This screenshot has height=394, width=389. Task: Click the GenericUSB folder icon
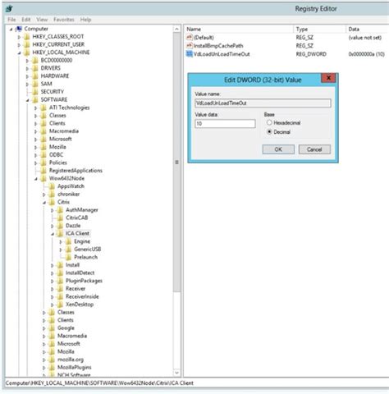click(x=68, y=250)
